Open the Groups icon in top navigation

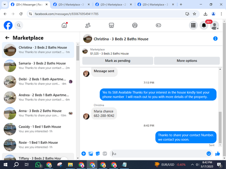(135, 25)
